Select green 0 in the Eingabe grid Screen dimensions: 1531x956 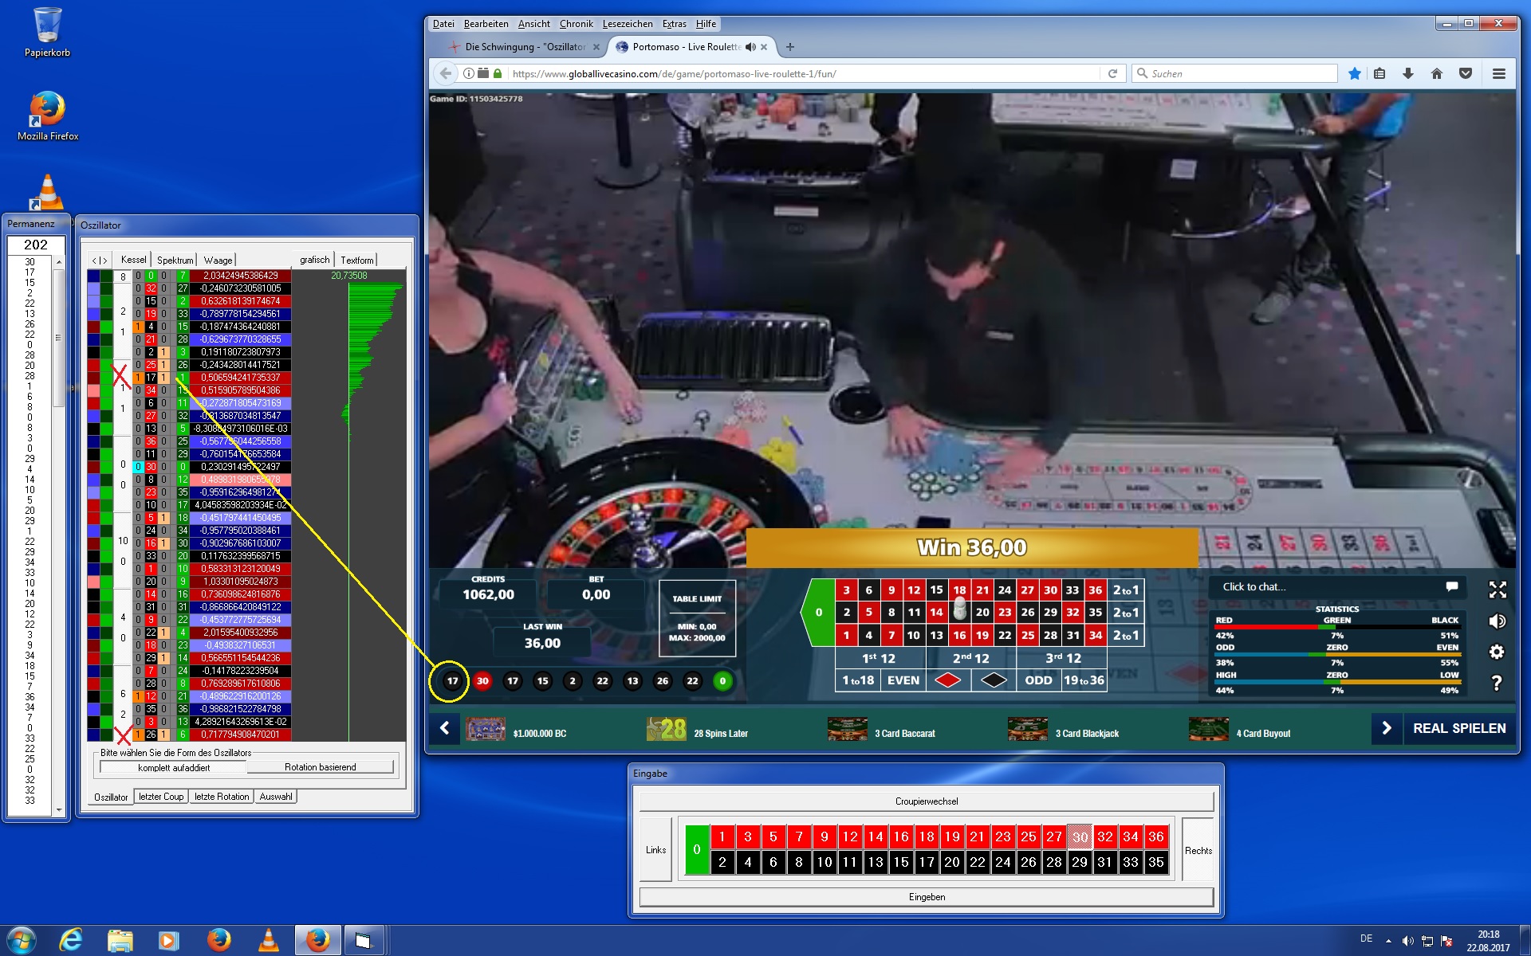tap(697, 849)
